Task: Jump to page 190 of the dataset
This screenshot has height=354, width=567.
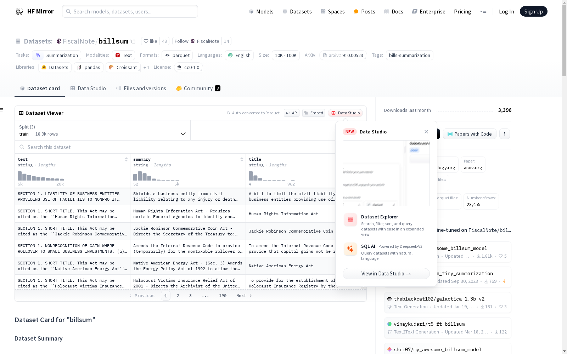Action: click(223, 296)
